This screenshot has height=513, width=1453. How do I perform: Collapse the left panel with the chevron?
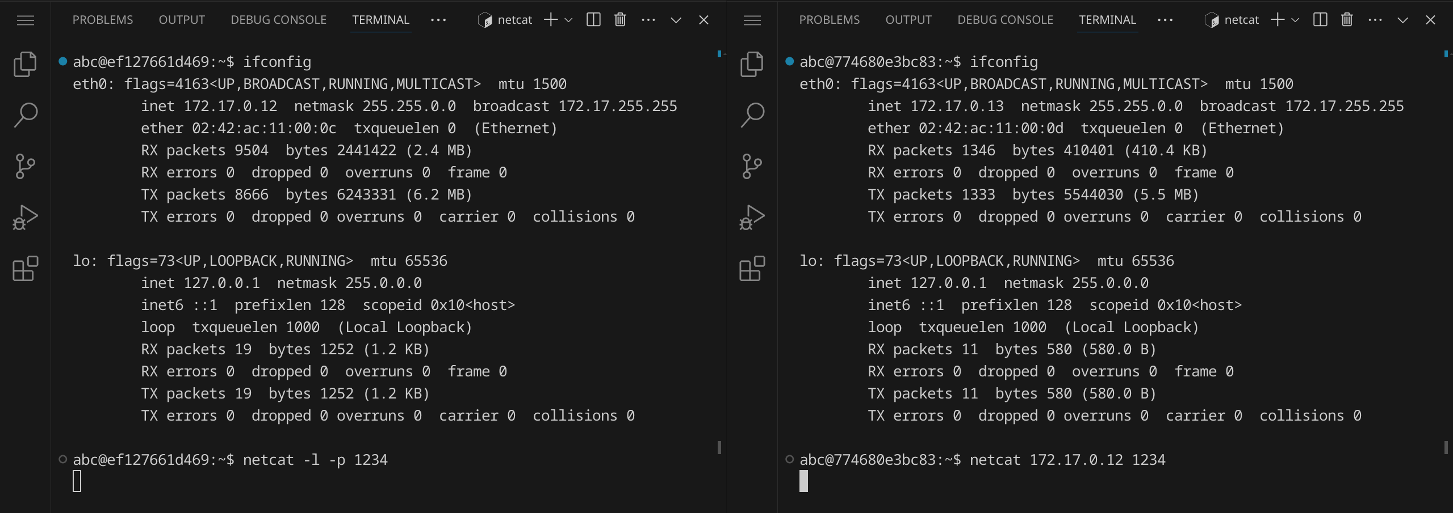(676, 20)
